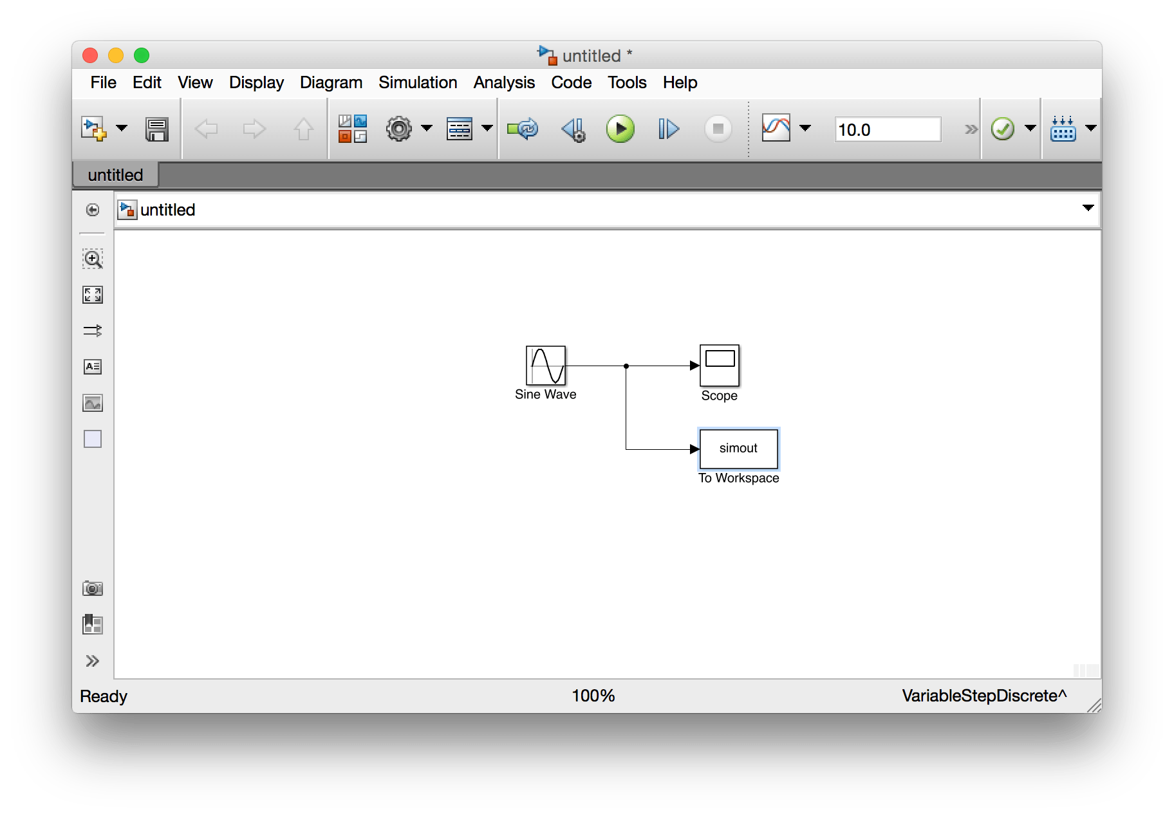The width and height of the screenshot is (1174, 816).
Task: Capture a model screenshot with the camera icon
Action: 93,588
